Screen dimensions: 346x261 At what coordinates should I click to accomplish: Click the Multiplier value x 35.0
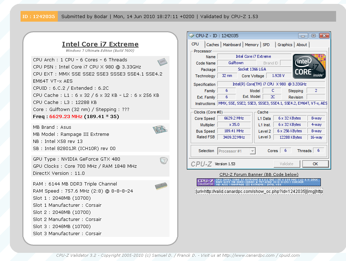coord(234,125)
